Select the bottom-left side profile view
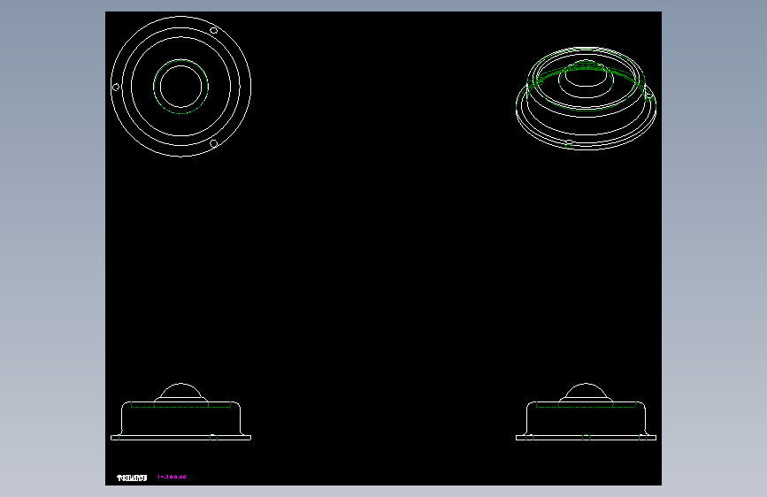 (181, 411)
